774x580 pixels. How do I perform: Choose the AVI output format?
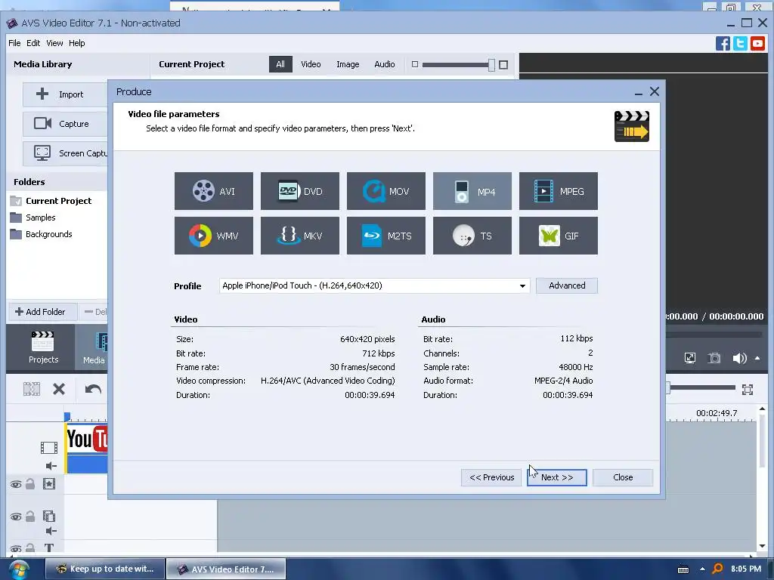coord(213,191)
